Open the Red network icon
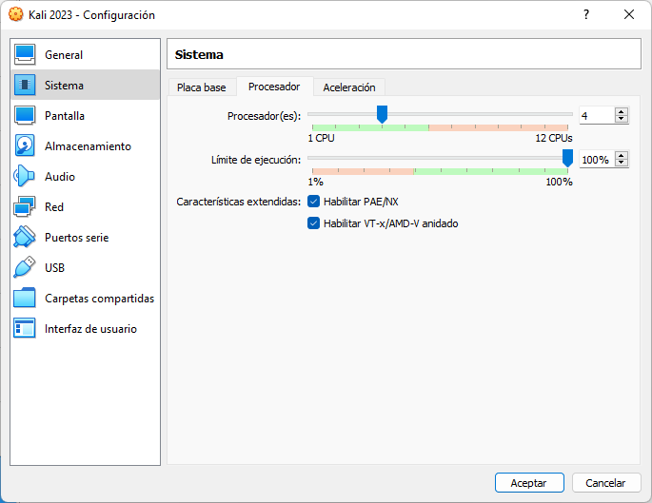Screen dimensions: 652x503 click(x=25, y=207)
